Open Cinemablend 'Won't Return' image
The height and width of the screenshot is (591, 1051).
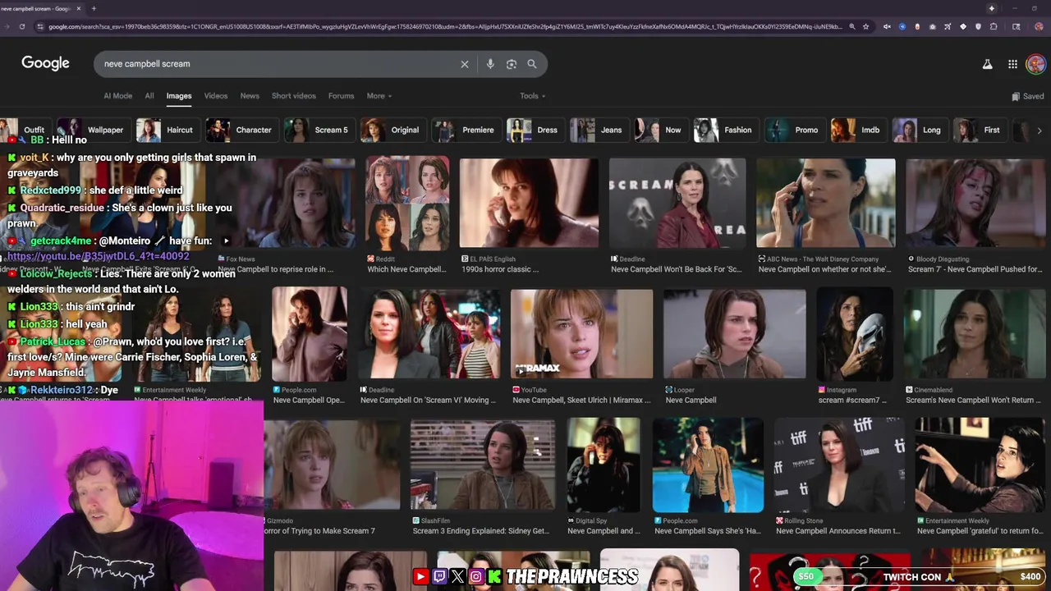pos(975,333)
